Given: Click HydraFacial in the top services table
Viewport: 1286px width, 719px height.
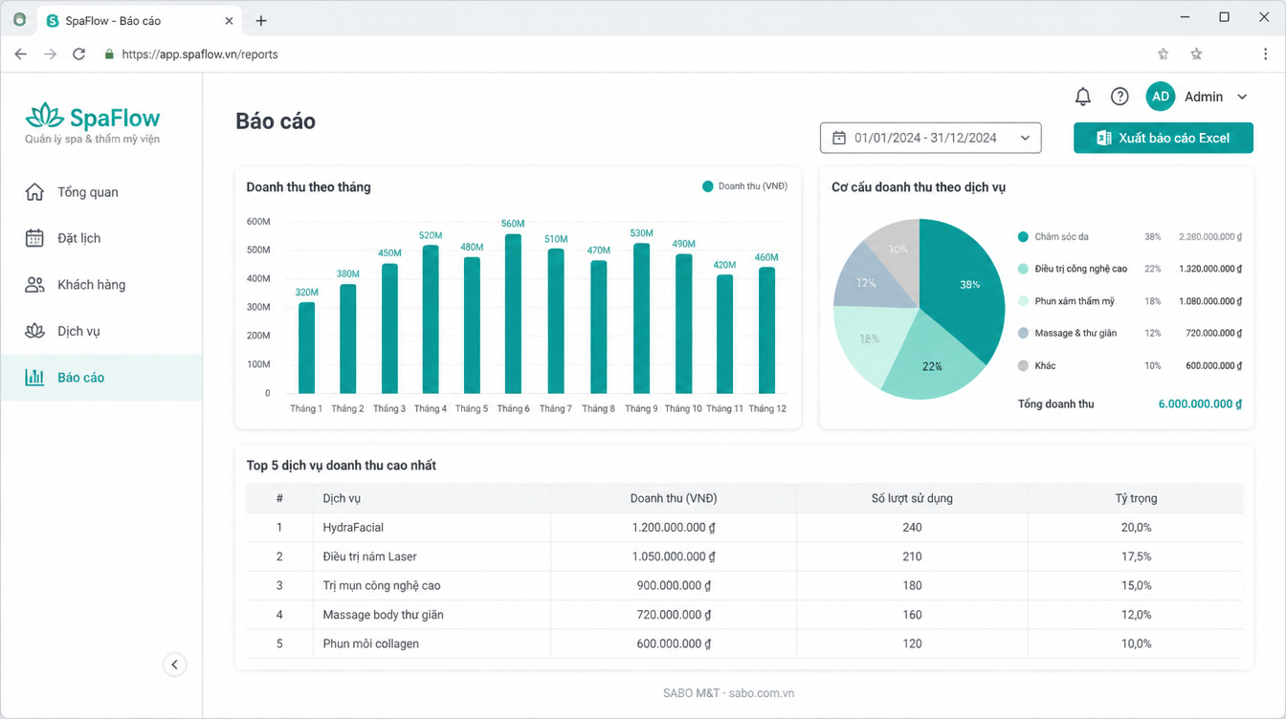Looking at the screenshot, I should [x=353, y=528].
